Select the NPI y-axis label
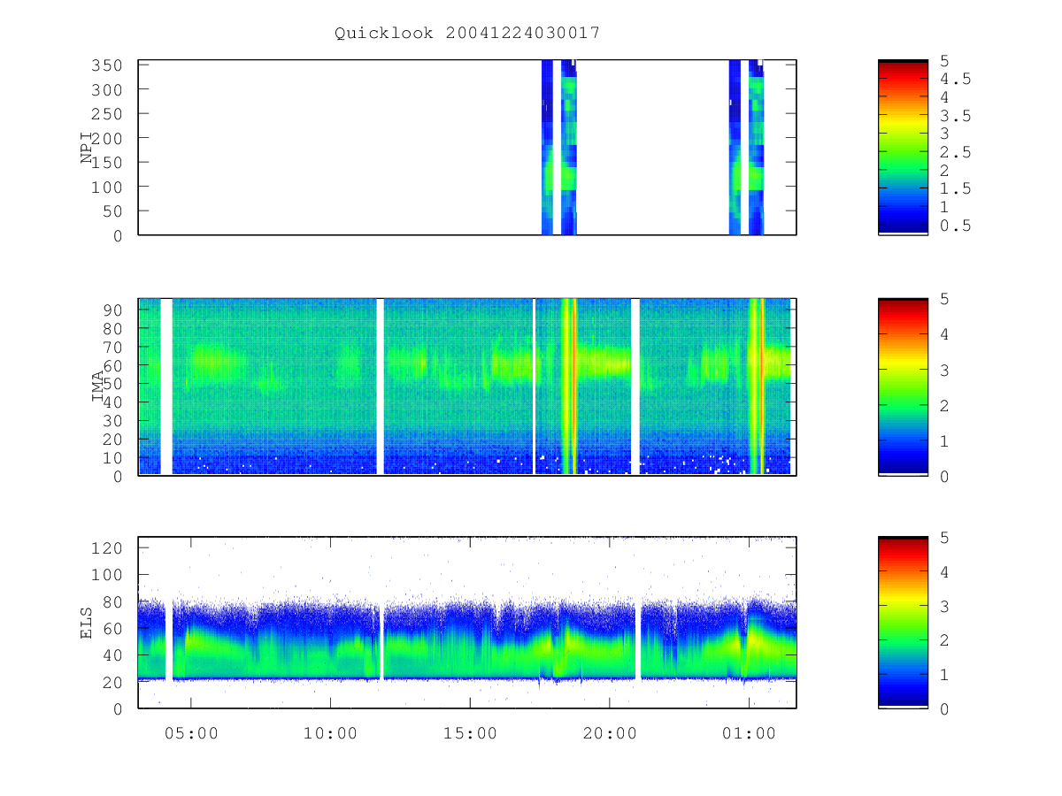This screenshot has width=1062, height=796. tap(87, 148)
